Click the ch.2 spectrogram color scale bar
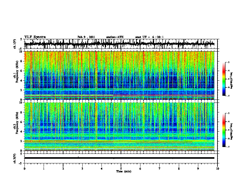The width and height of the screenshot is (245, 189). click(224, 130)
